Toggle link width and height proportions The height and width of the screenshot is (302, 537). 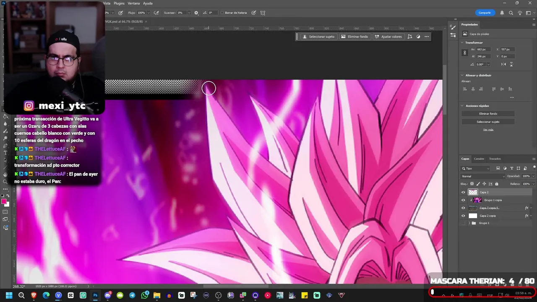(x=464, y=53)
